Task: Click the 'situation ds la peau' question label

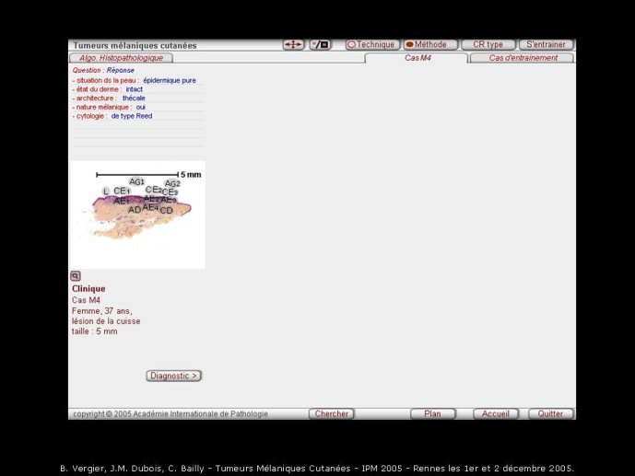Action: pos(106,80)
